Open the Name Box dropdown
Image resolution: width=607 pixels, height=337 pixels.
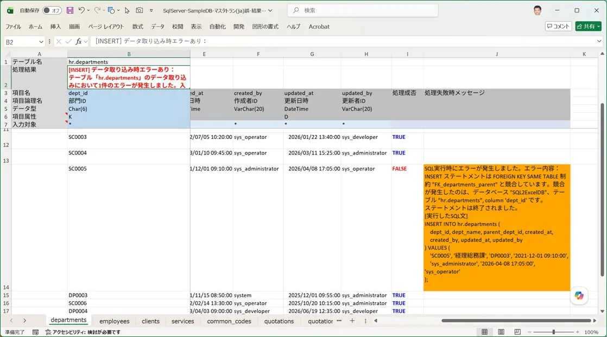[x=41, y=42]
